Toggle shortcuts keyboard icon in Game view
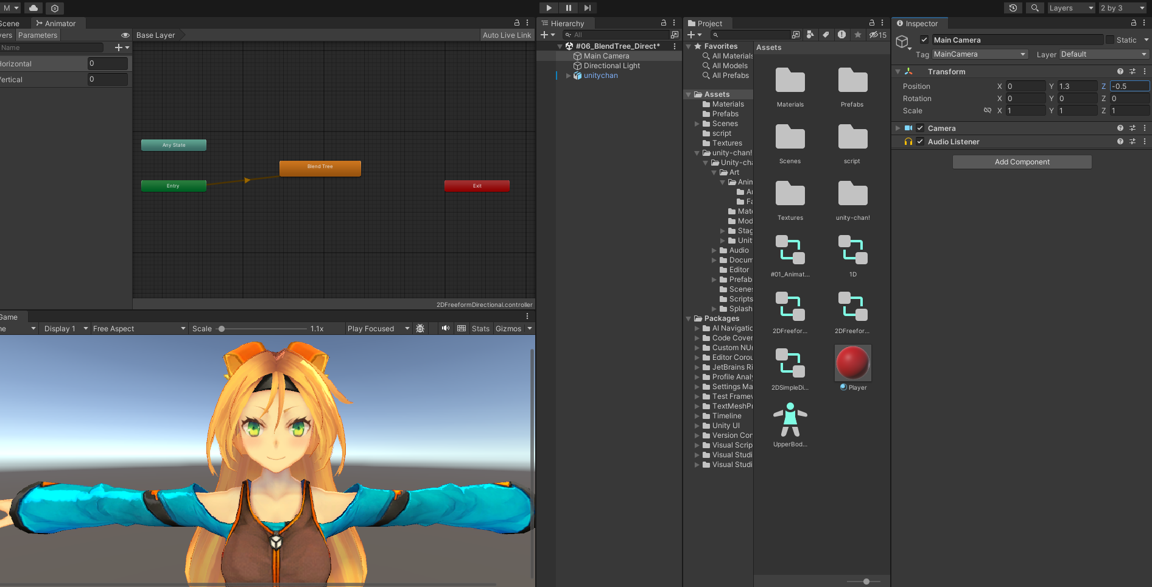1152x587 pixels. tap(462, 328)
